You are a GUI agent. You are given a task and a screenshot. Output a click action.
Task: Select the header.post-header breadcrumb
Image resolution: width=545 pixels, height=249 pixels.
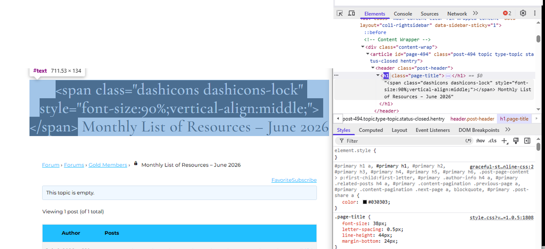pos(472,119)
